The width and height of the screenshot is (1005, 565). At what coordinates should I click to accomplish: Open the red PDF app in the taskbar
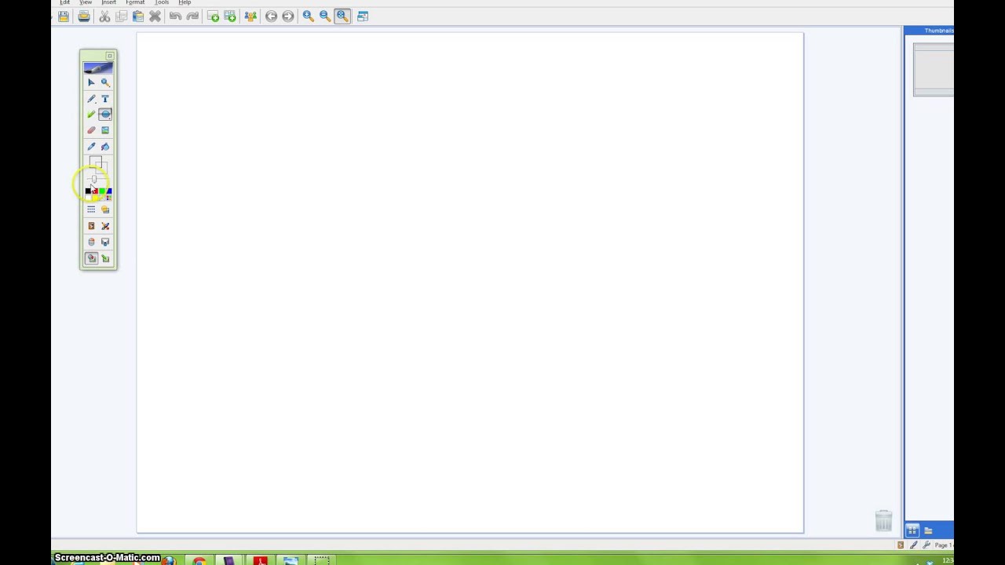pos(260,560)
